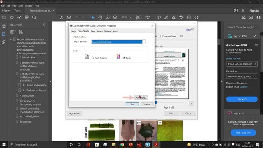Confirm with the OK button
This screenshot has height=148, width=263.
point(132,104)
